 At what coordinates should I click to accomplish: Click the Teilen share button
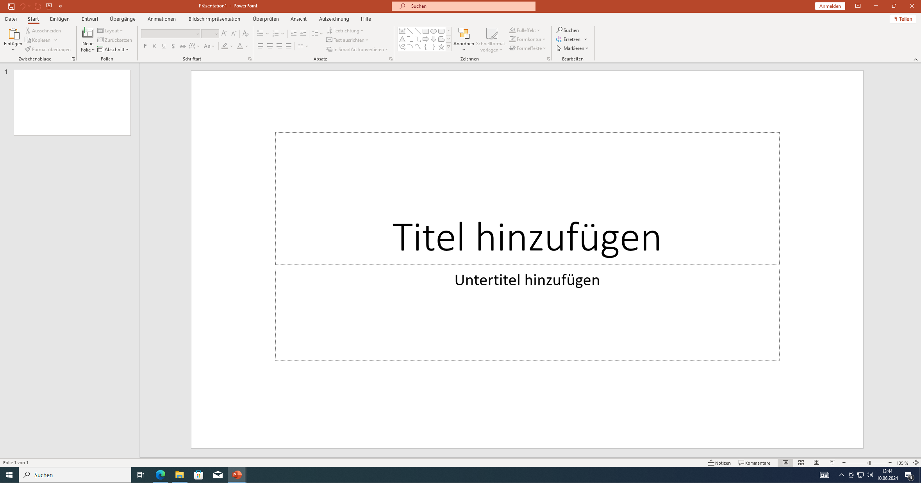coord(903,19)
